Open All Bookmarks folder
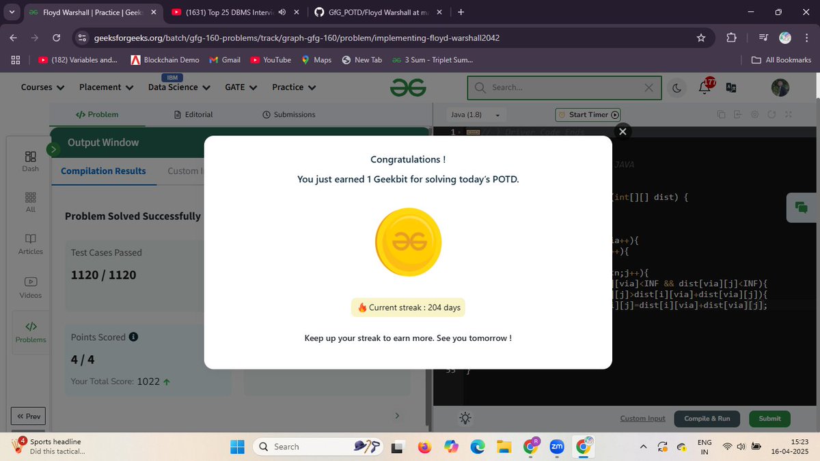Screen dimensions: 820x461 pyautogui.click(x=781, y=60)
